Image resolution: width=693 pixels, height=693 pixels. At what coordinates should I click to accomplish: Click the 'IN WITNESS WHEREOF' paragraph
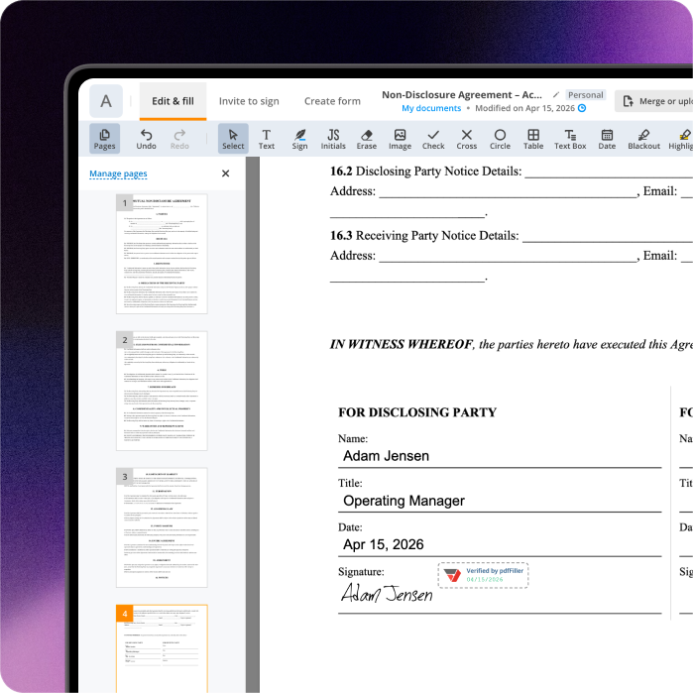[512, 344]
